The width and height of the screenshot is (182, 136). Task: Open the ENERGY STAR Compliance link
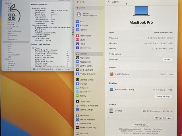tap(132, 131)
